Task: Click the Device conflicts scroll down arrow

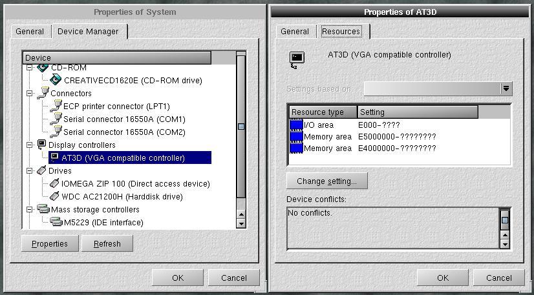Action: [505, 243]
